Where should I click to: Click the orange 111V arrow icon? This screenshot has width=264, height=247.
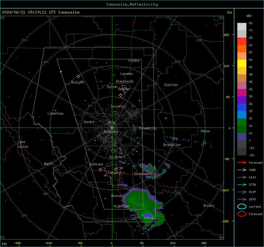click(x=242, y=177)
